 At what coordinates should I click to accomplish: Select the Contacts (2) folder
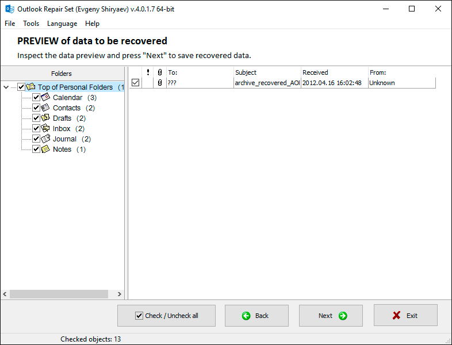(x=74, y=108)
